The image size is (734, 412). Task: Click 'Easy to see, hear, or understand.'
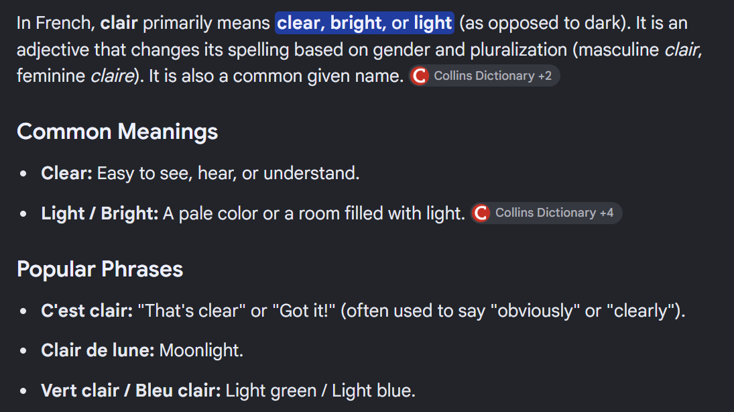point(228,173)
